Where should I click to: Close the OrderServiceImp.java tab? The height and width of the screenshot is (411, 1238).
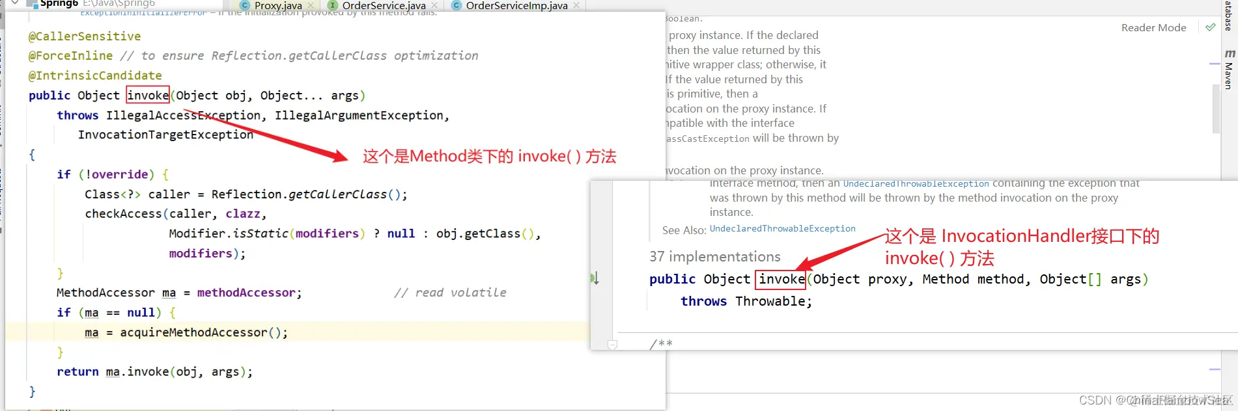pos(576,5)
